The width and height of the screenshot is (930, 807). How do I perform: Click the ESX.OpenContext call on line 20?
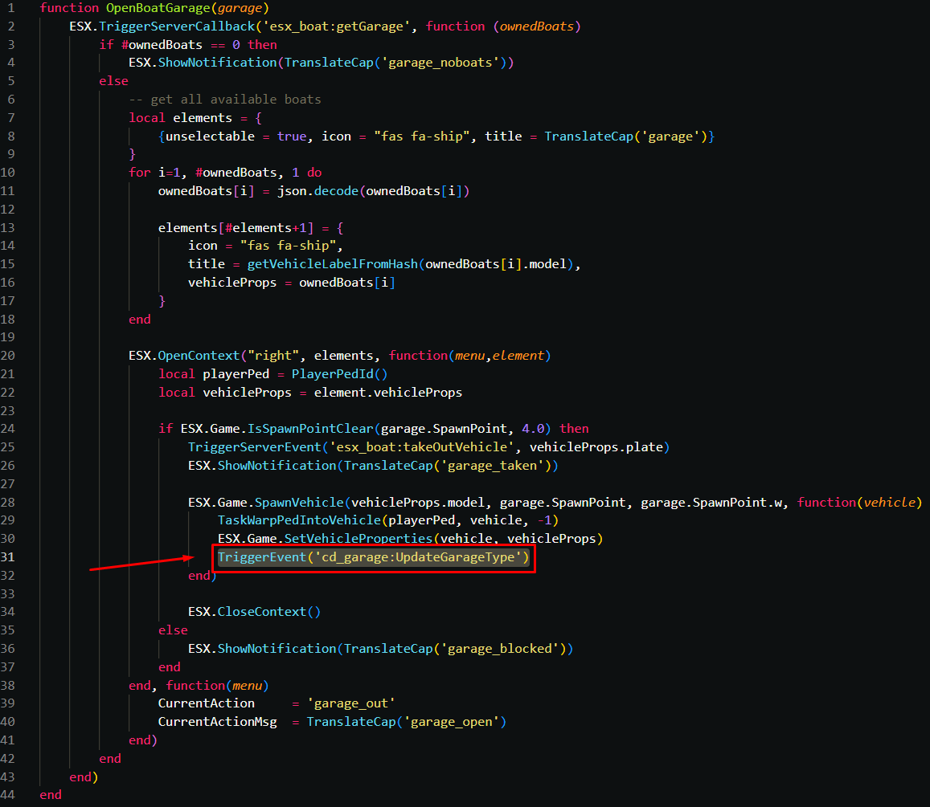click(187, 356)
